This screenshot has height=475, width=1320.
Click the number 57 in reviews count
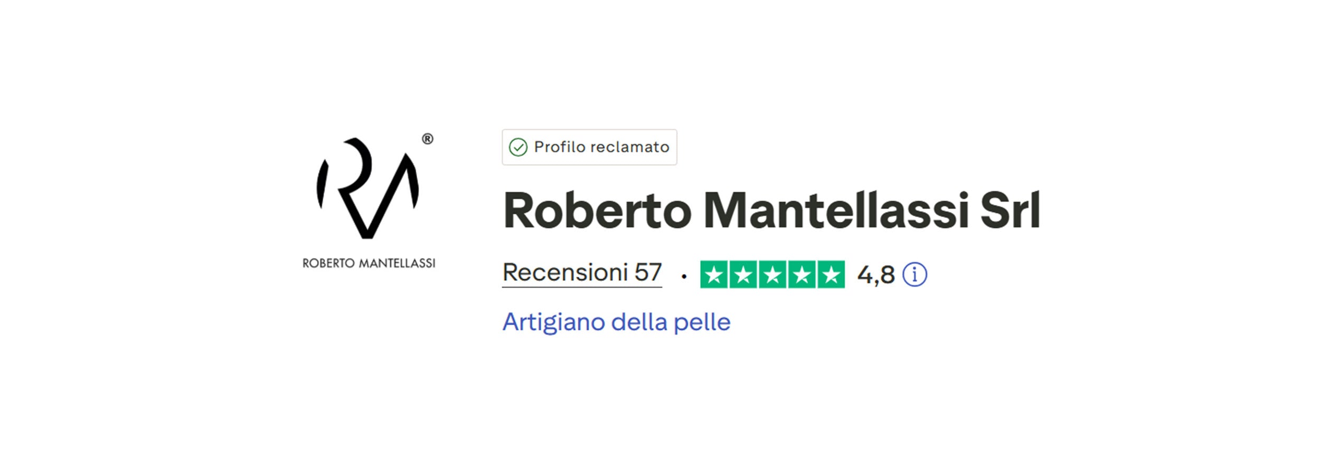(648, 273)
